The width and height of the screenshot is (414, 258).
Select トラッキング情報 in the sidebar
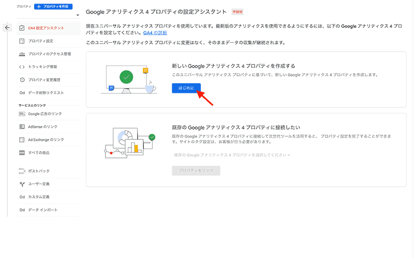(49, 67)
